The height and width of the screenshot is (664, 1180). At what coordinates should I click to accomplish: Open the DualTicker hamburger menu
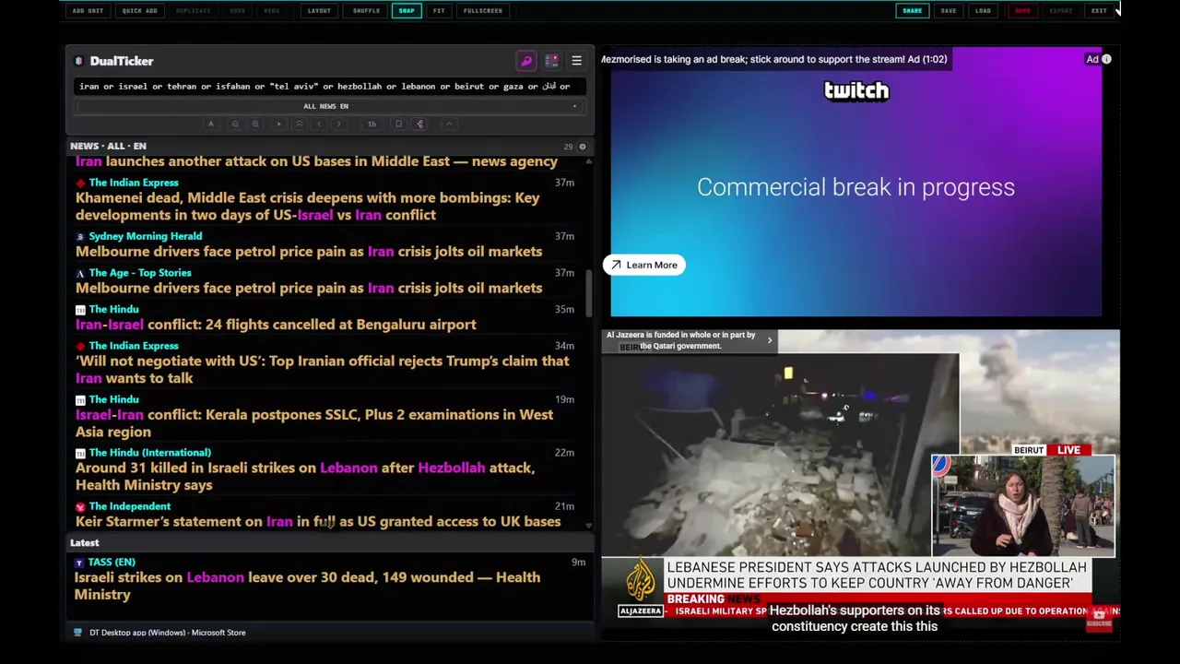(x=576, y=61)
